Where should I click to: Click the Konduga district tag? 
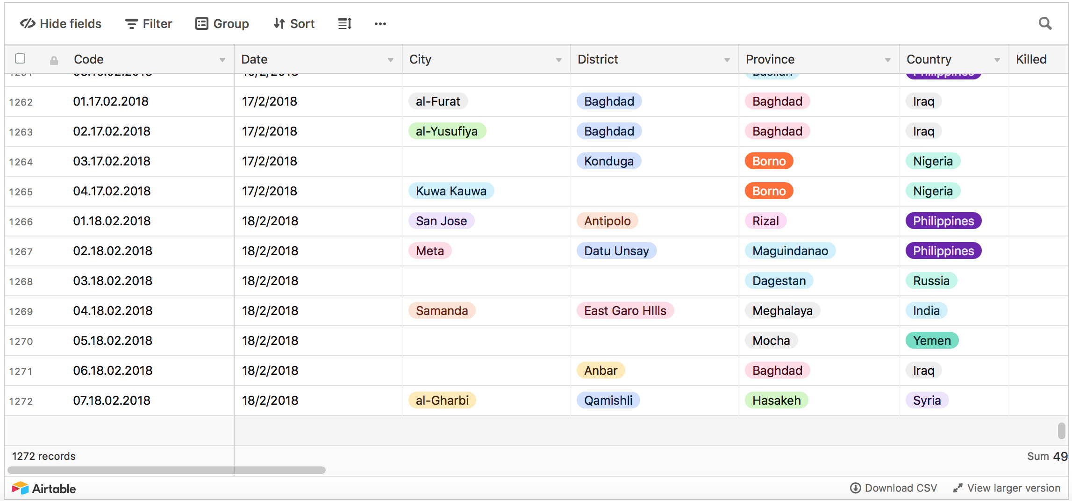coord(609,161)
